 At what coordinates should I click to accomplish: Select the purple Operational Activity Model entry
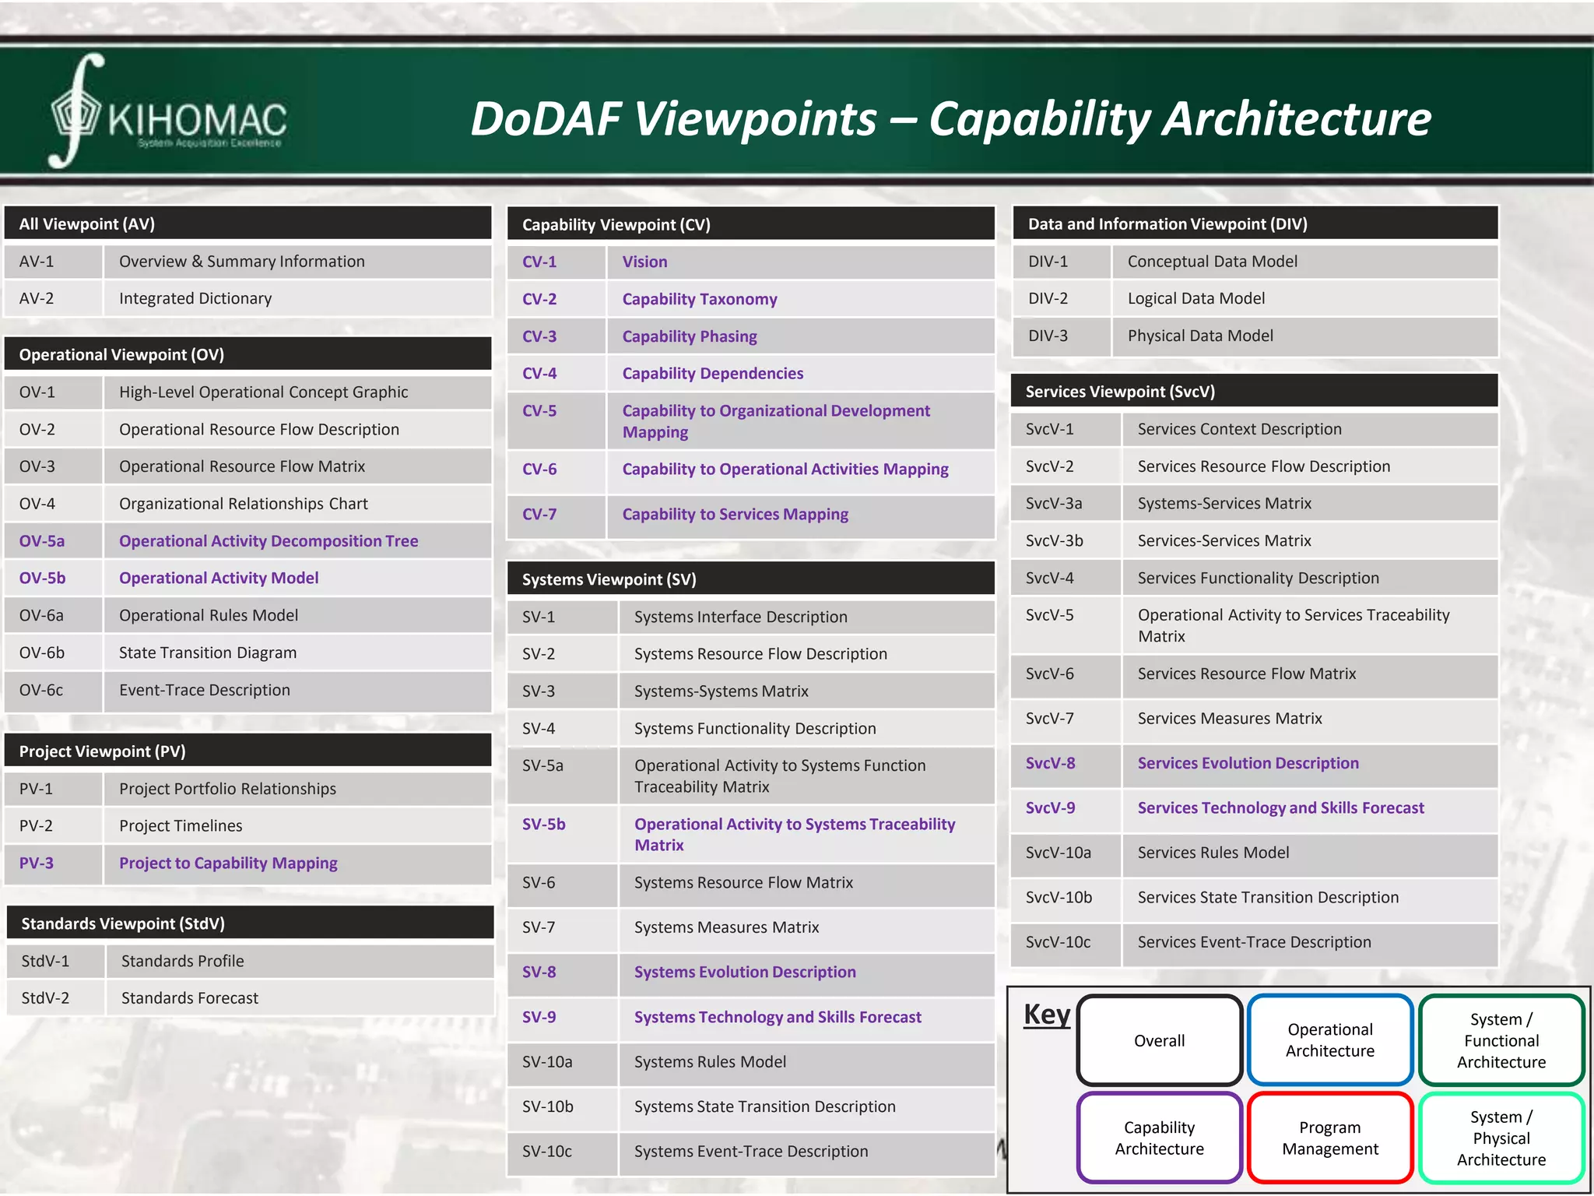(219, 578)
